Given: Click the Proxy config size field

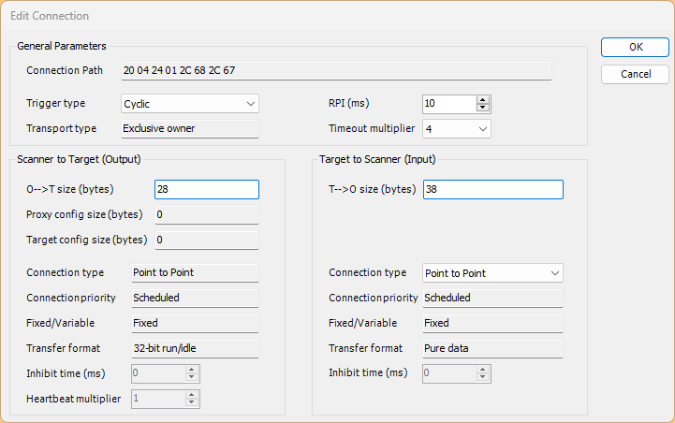Looking at the screenshot, I should 207,214.
